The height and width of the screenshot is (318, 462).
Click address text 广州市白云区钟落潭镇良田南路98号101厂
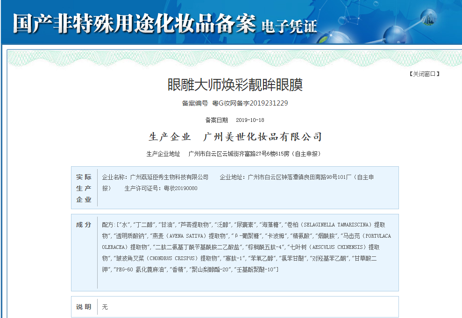click(x=299, y=177)
